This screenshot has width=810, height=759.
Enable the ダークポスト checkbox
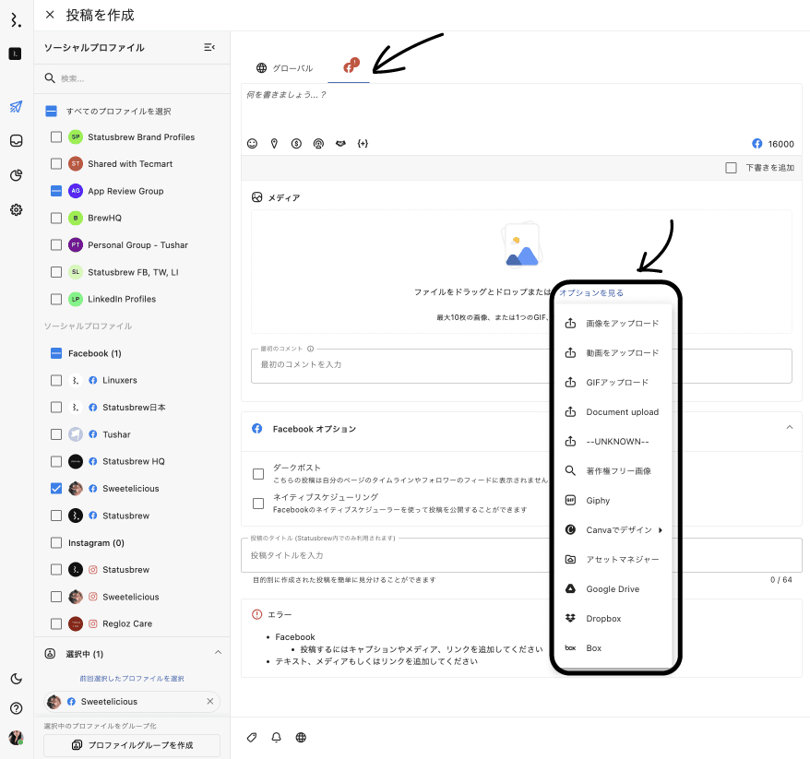258,474
